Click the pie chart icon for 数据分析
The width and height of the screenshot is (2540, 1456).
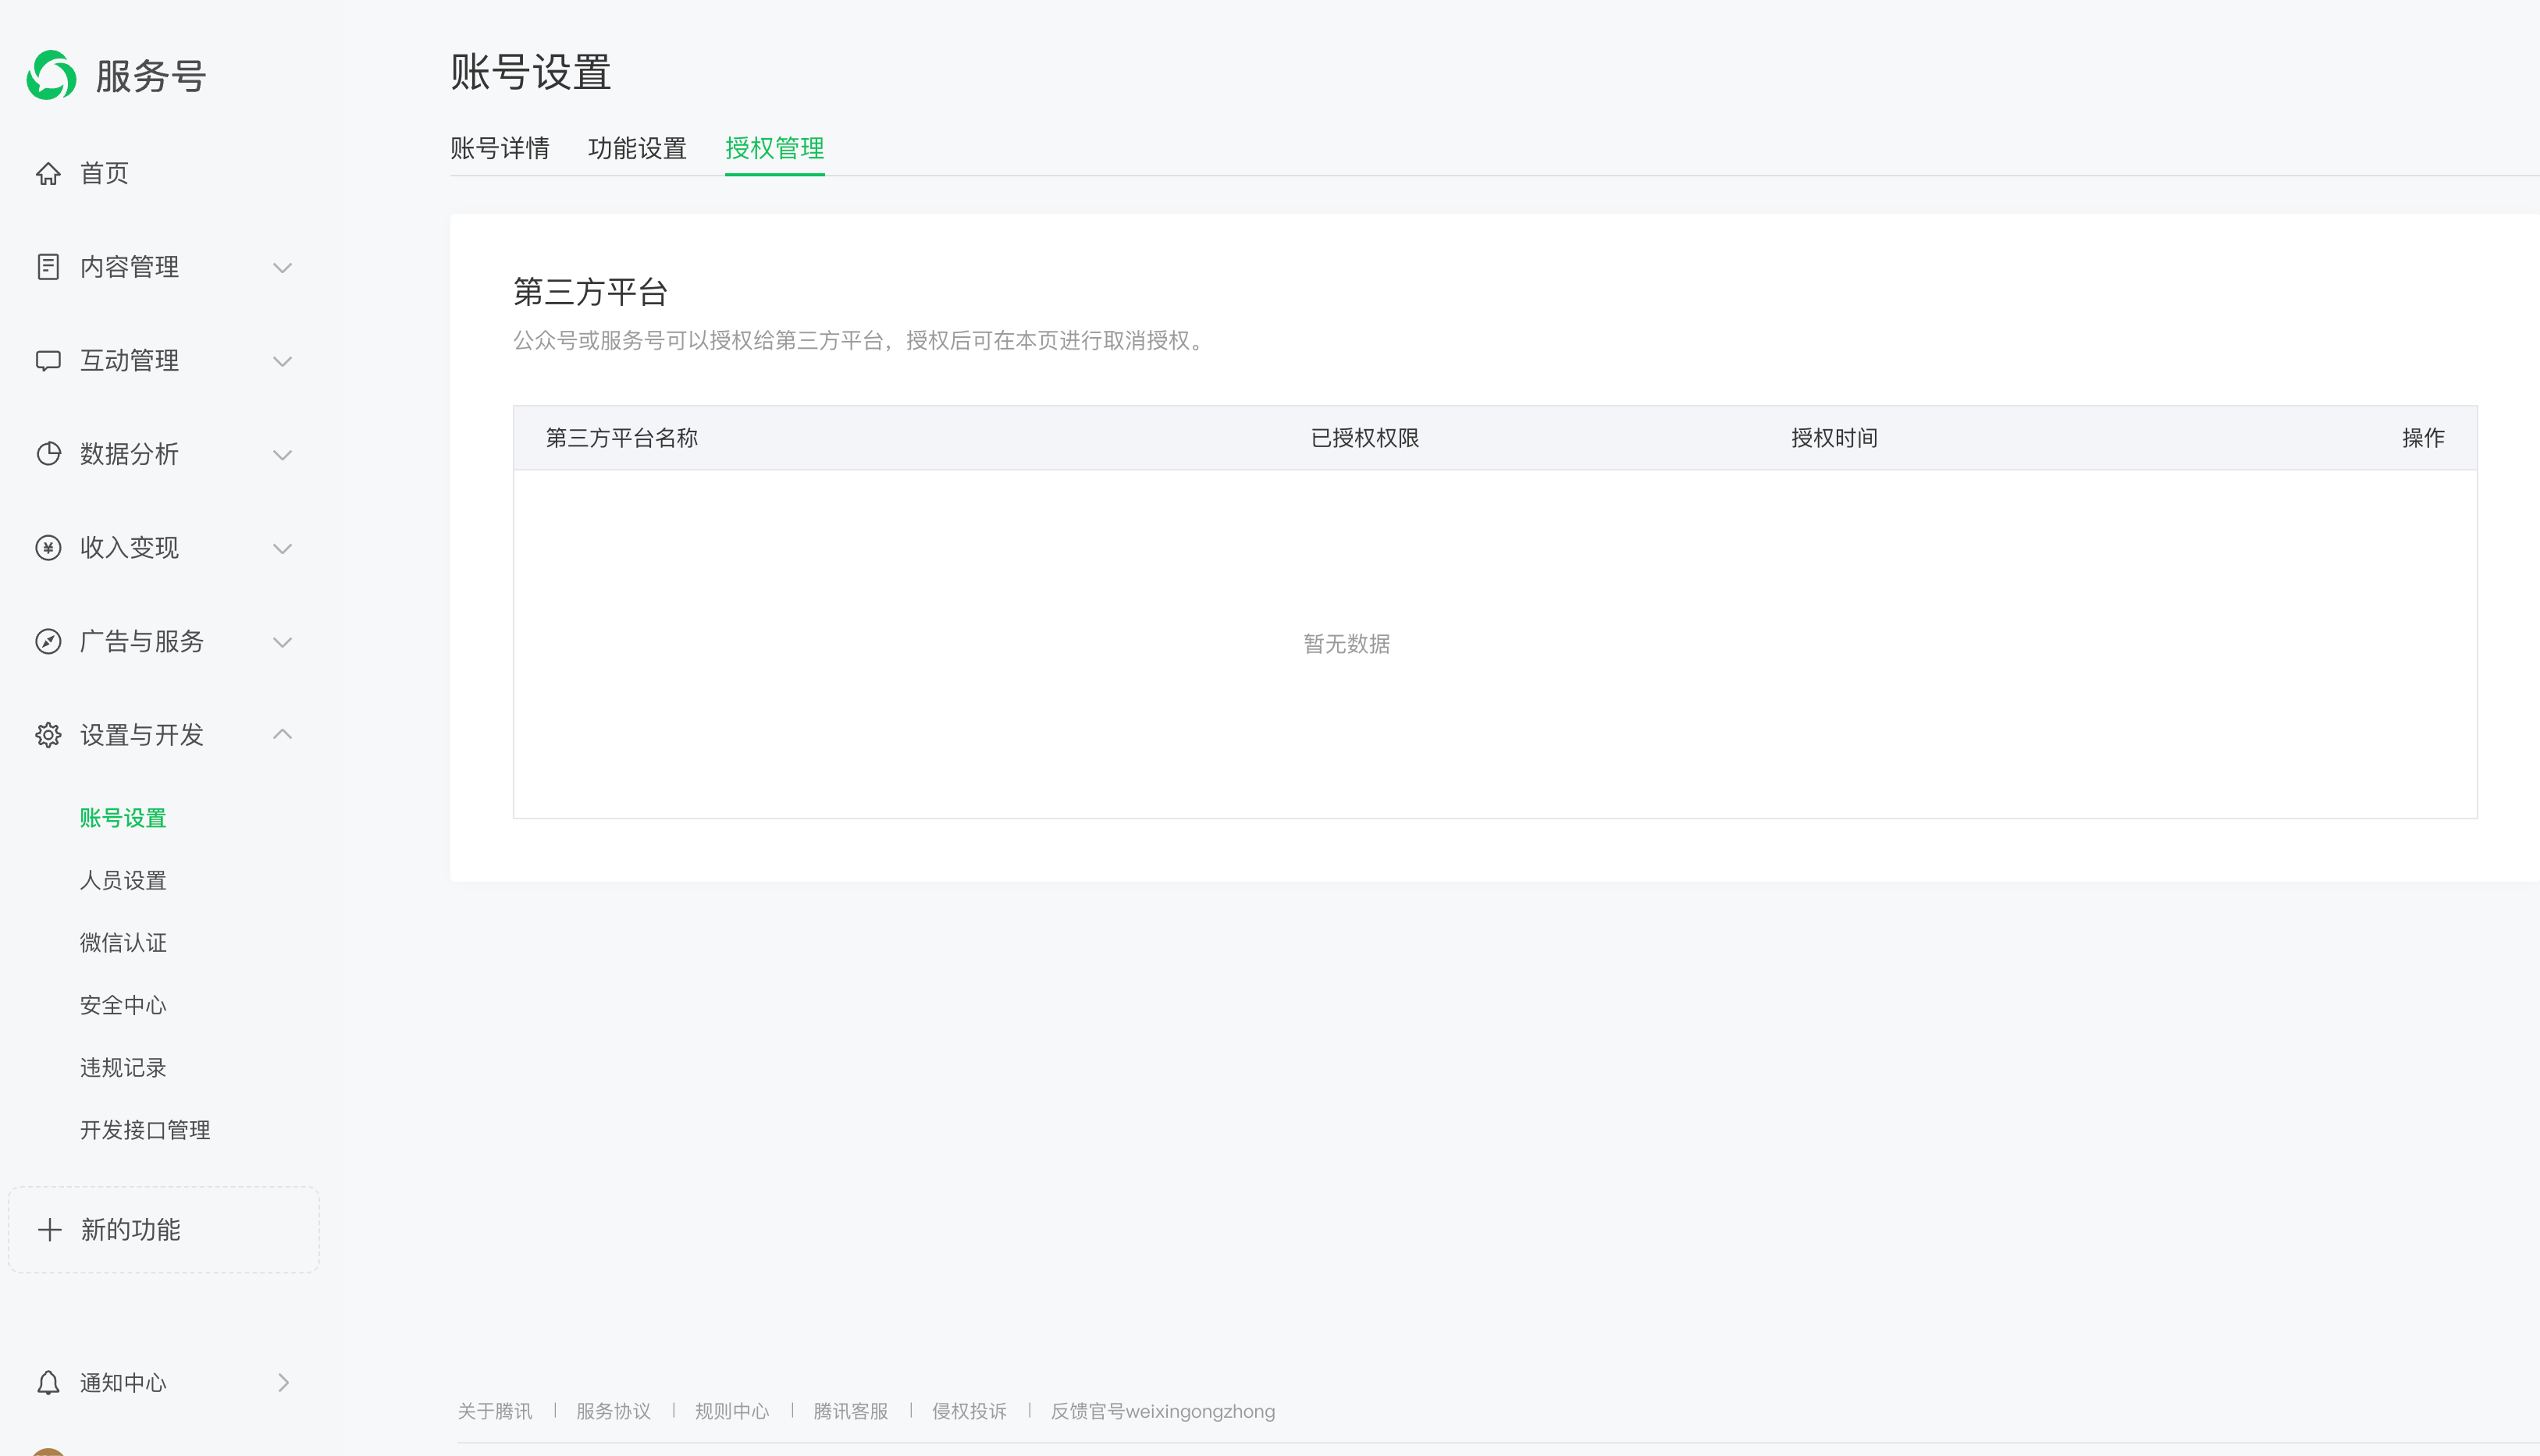point(48,454)
